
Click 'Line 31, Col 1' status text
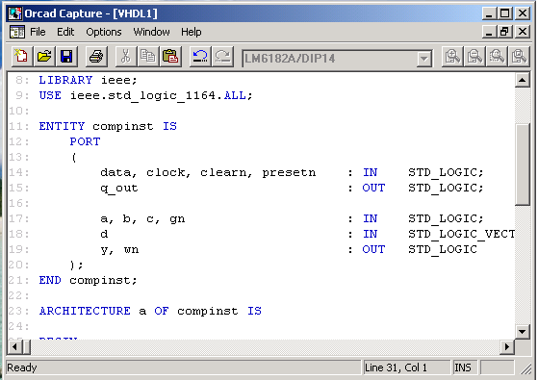396,367
